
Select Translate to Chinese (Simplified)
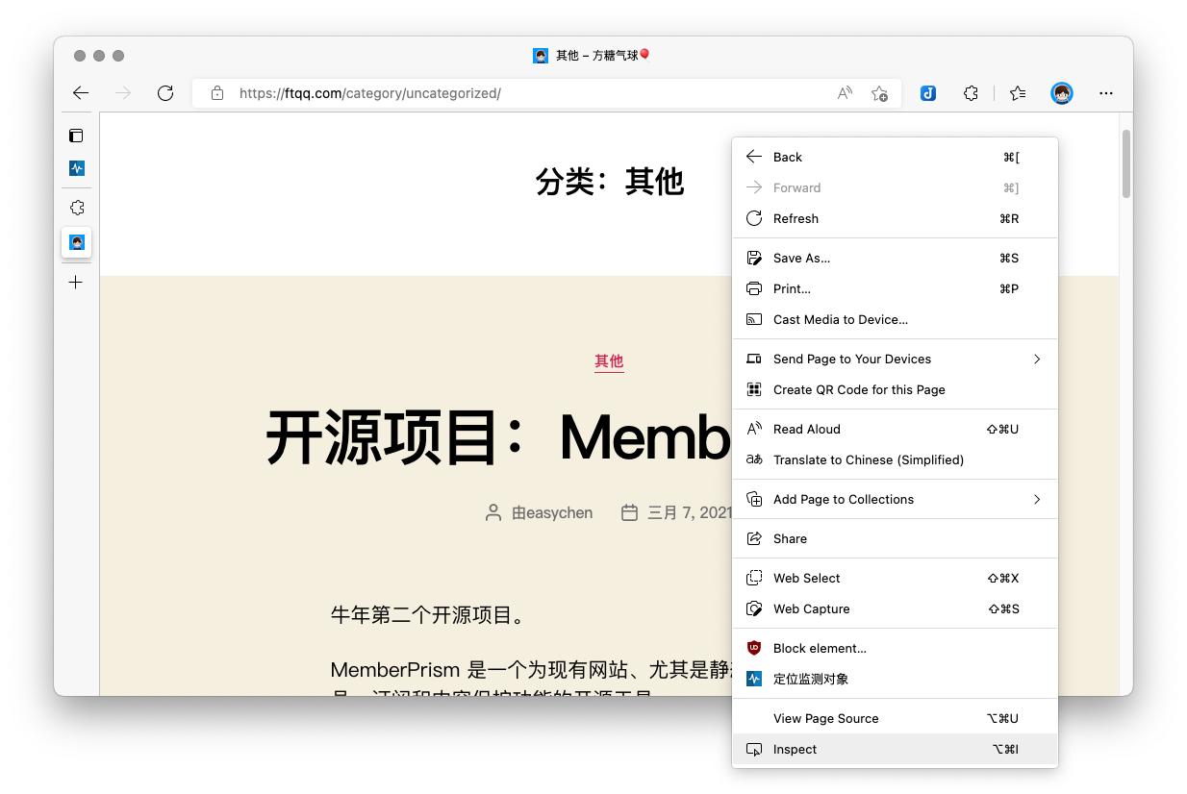point(869,459)
